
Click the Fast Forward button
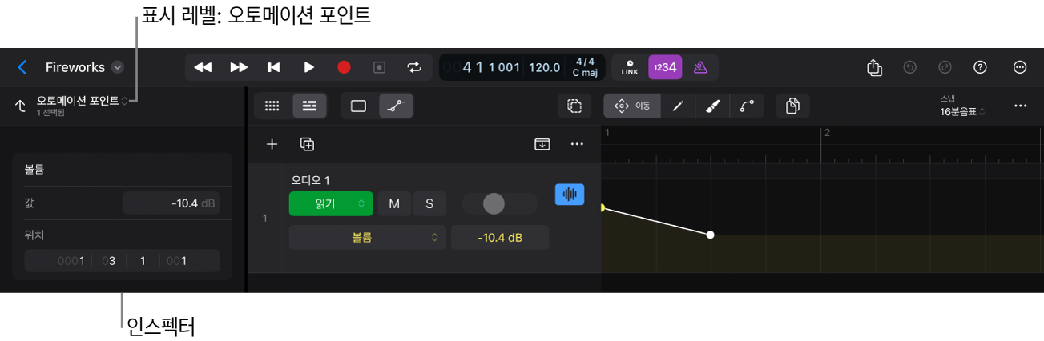(238, 67)
